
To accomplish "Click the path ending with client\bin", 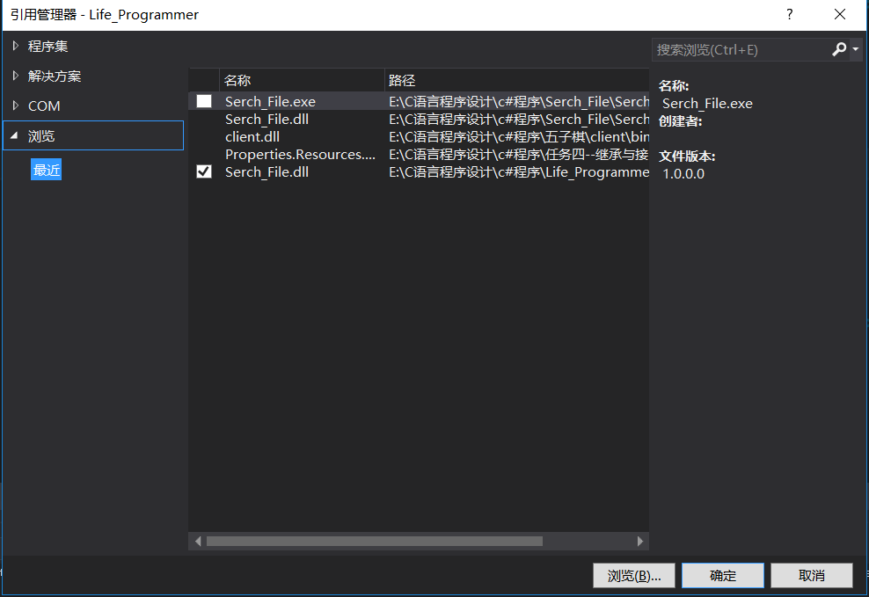I will pyautogui.click(x=519, y=137).
